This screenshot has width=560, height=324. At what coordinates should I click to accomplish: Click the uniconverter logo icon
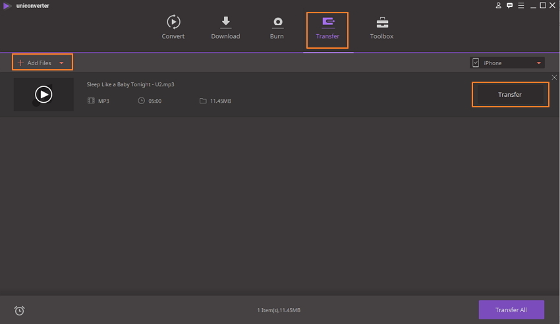[x=7, y=5]
